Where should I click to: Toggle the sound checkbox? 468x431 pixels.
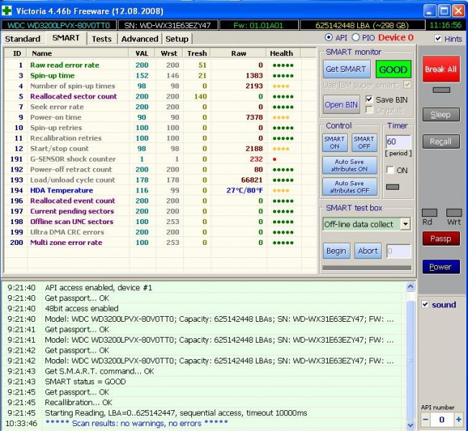pyautogui.click(x=425, y=305)
